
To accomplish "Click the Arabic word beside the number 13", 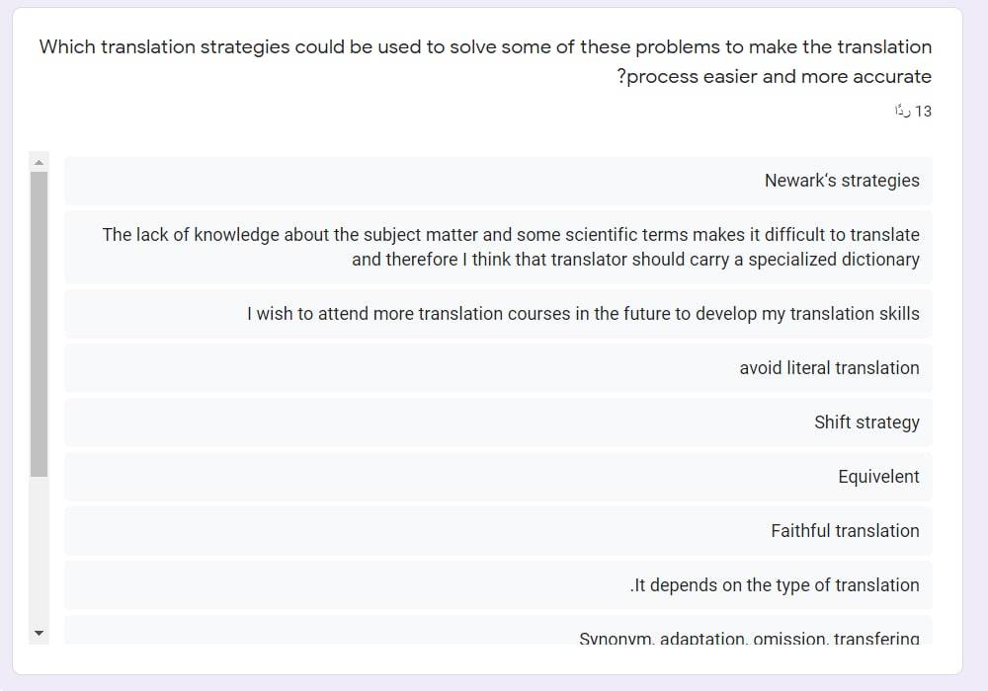I will pos(902,112).
